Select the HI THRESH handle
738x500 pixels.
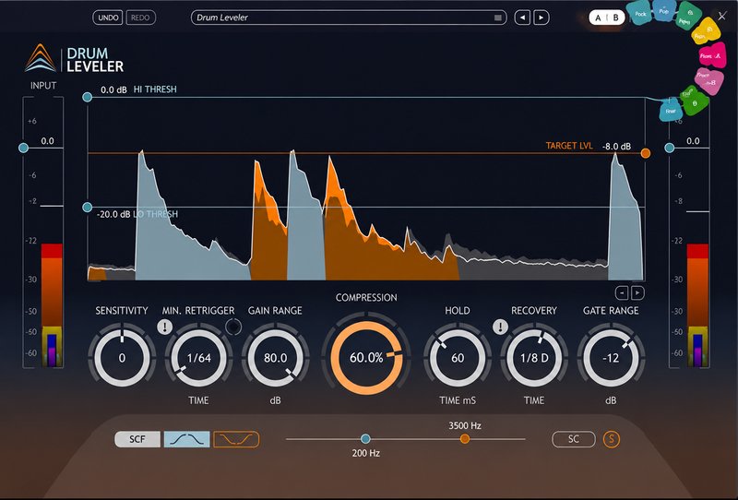click(x=87, y=97)
